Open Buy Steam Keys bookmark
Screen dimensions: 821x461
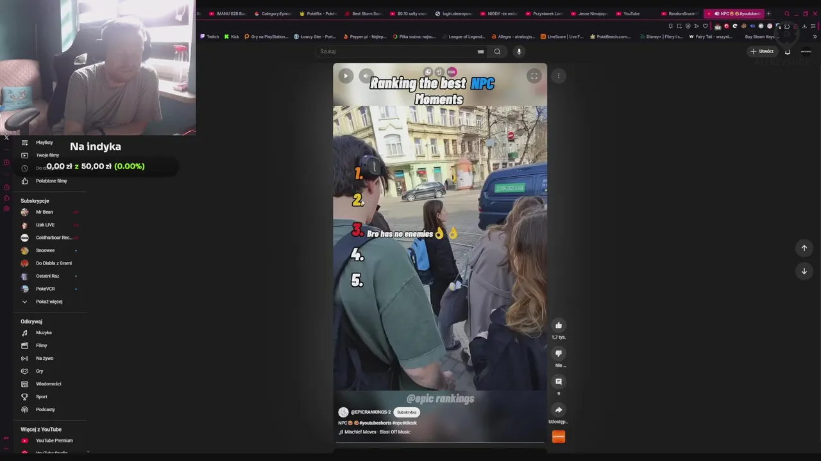[x=759, y=36]
